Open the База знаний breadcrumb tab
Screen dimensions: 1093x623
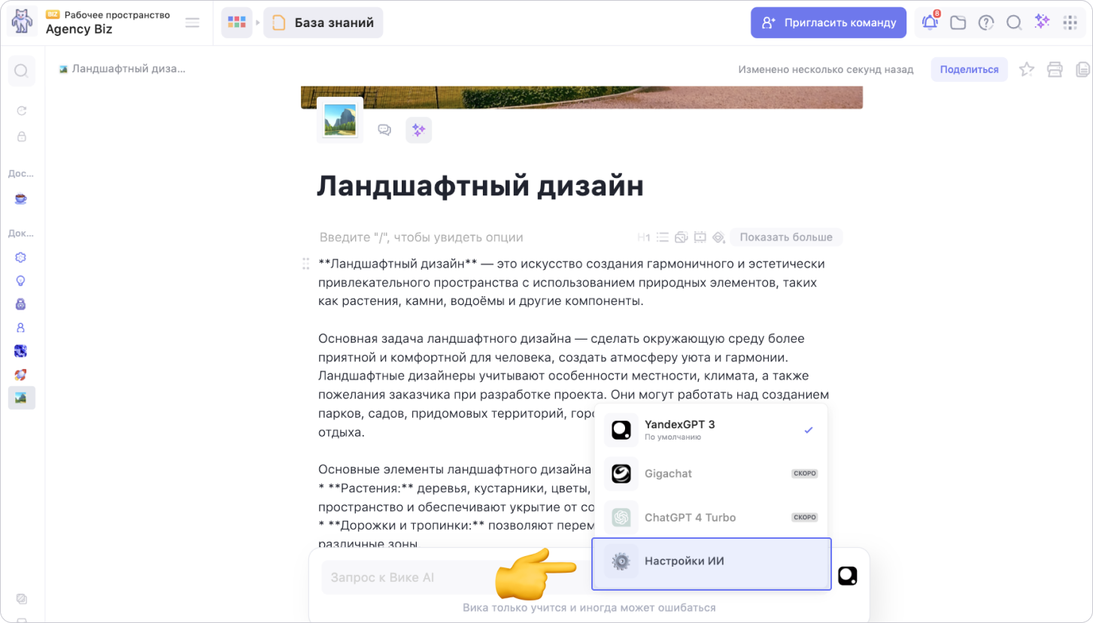323,23
